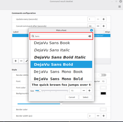Open the black Background color swatch
The image size is (123, 122).
pyautogui.click(x=103, y=93)
